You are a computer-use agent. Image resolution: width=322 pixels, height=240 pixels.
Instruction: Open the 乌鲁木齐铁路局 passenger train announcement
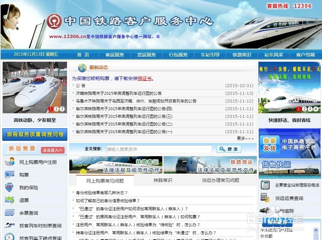[136, 101]
